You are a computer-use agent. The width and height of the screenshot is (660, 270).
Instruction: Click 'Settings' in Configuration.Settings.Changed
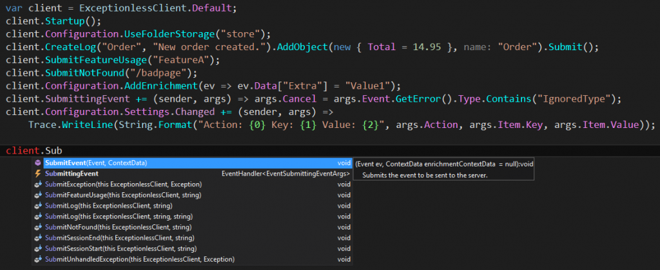148,112
